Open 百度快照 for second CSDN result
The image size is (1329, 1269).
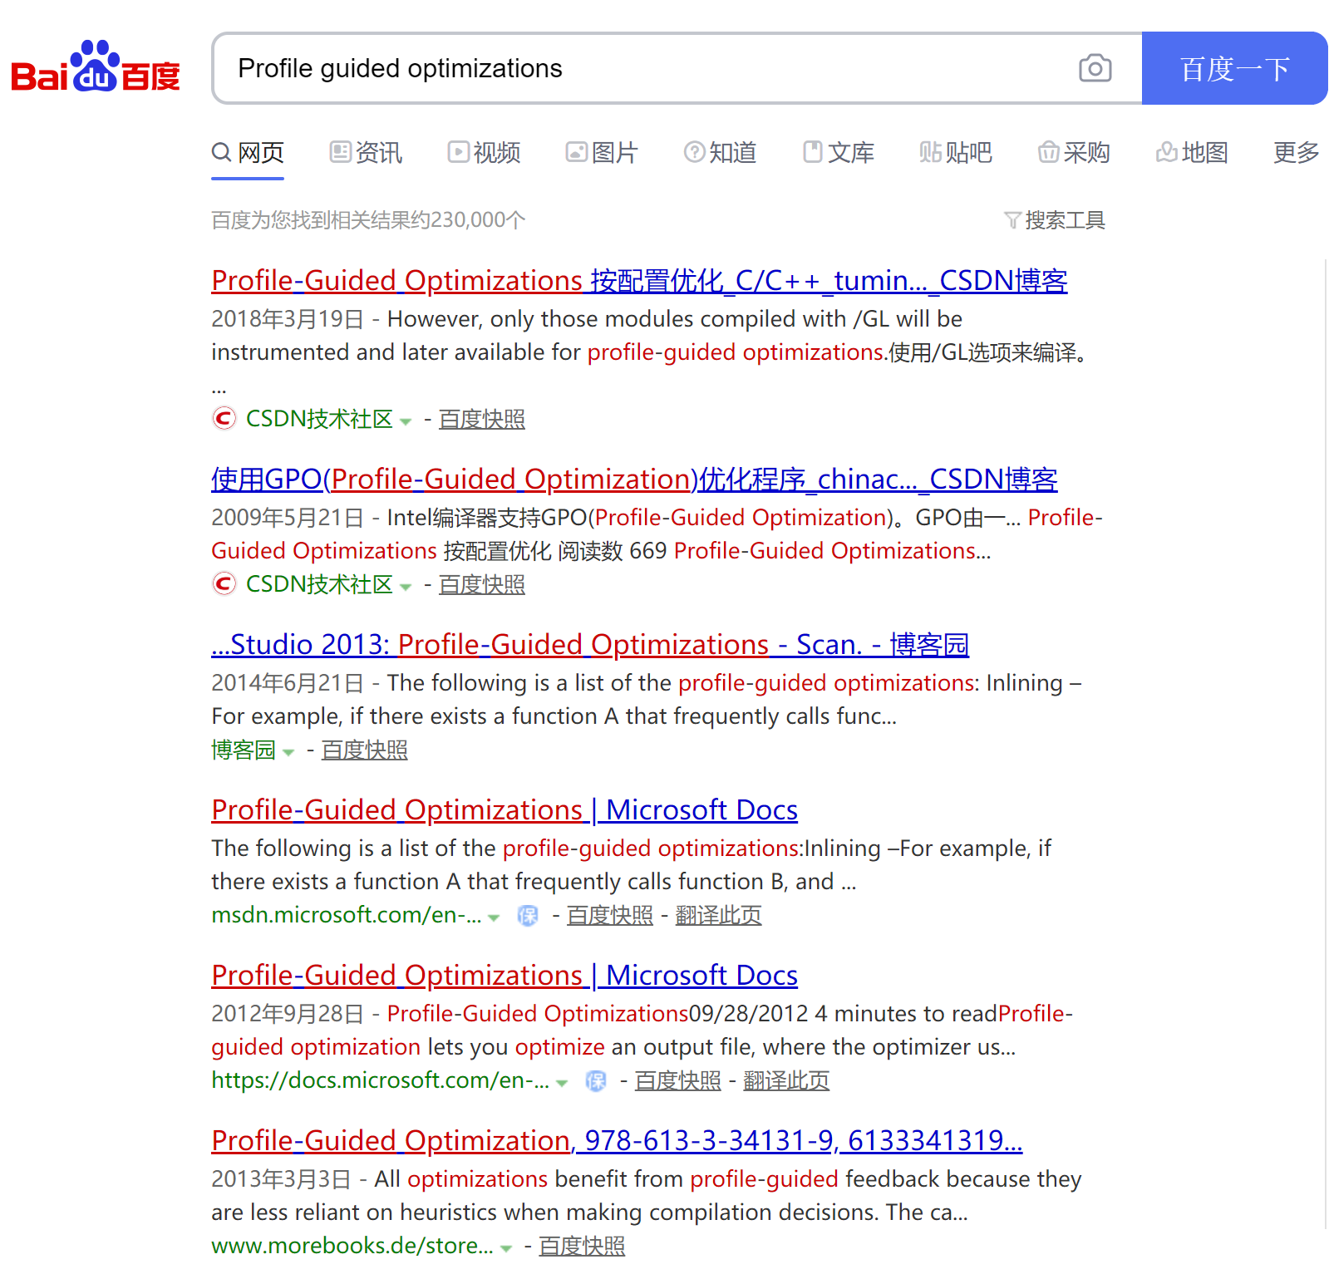482,584
